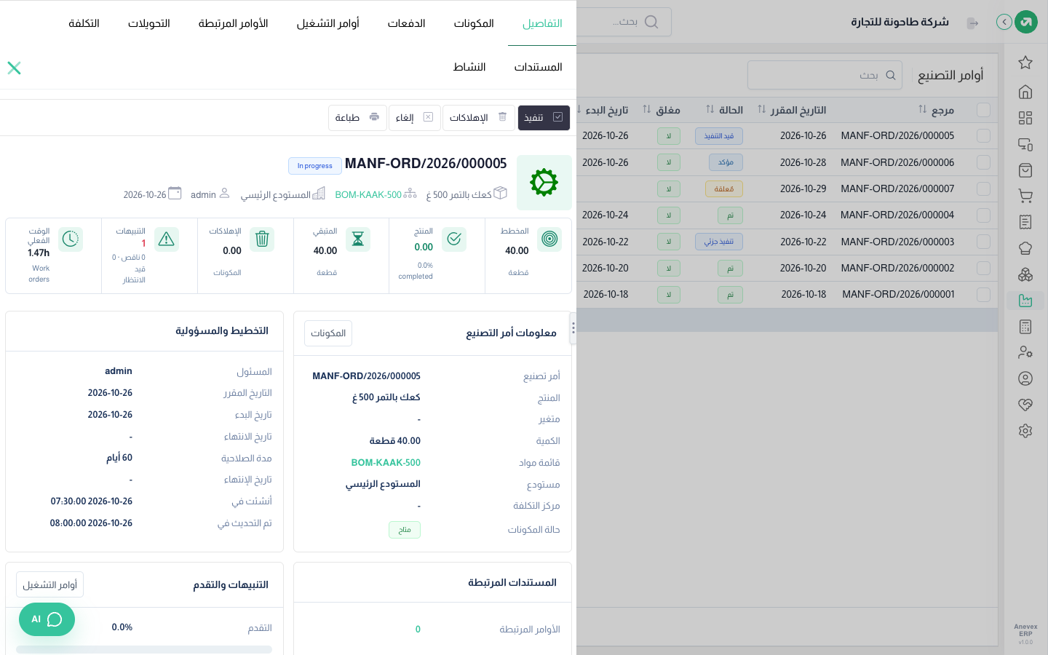Click the panel resize handle dots

(573, 328)
